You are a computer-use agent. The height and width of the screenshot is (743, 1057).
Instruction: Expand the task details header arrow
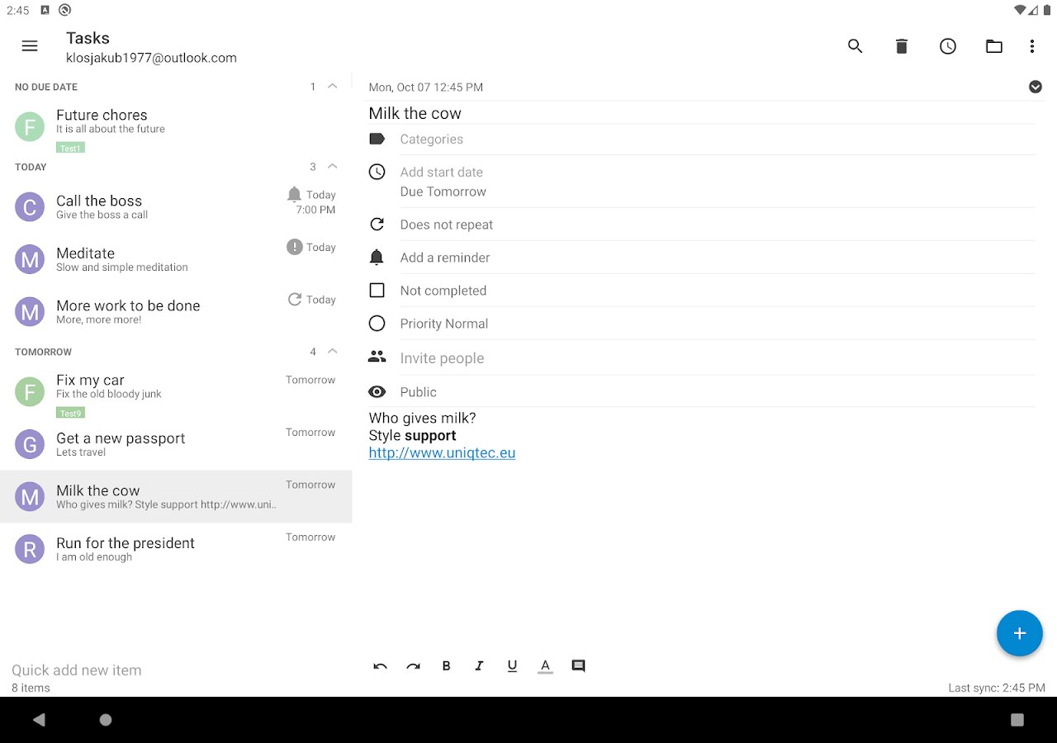point(1035,87)
